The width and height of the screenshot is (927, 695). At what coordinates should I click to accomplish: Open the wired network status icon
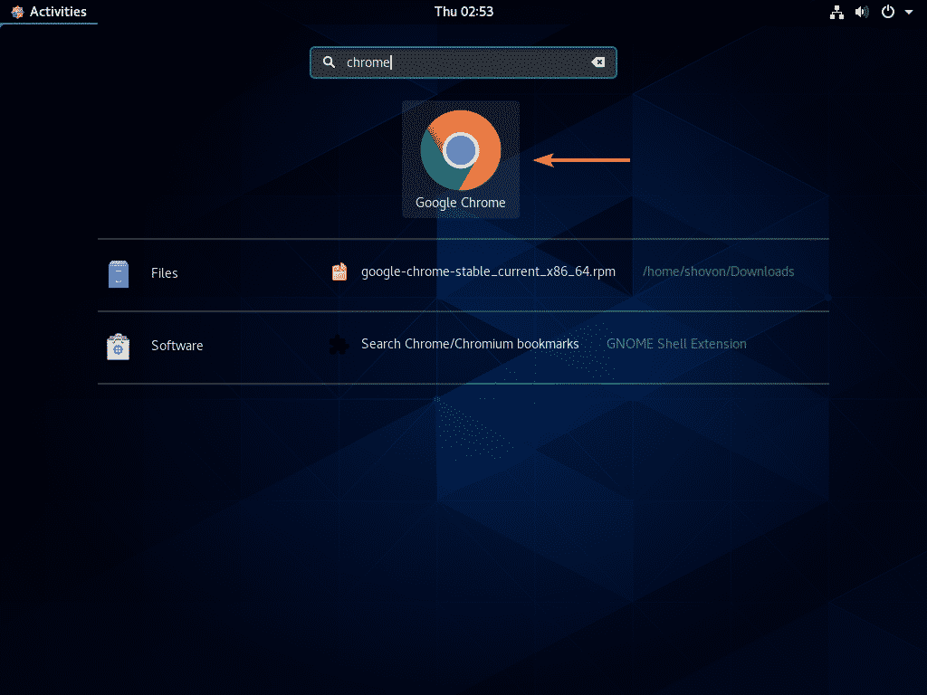pyautogui.click(x=836, y=12)
